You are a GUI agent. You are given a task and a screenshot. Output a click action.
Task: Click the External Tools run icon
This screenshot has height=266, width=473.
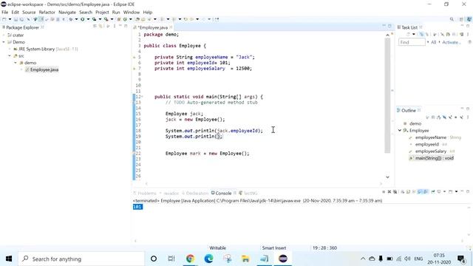tap(106, 19)
